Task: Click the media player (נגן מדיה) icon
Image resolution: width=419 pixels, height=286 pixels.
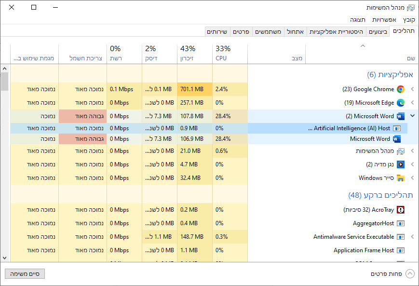Action: coord(400,164)
